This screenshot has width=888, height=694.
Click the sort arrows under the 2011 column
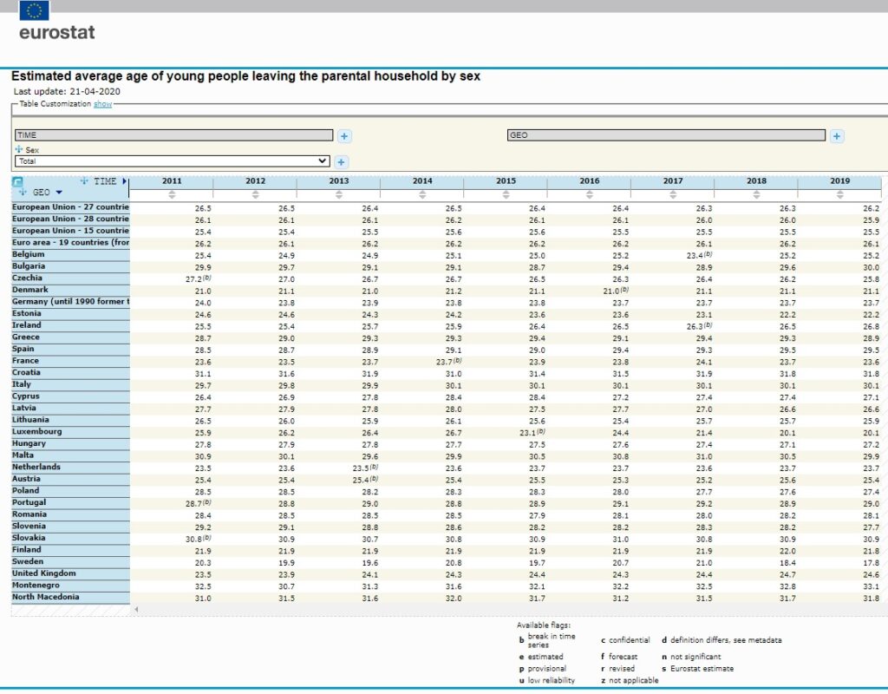[172, 194]
